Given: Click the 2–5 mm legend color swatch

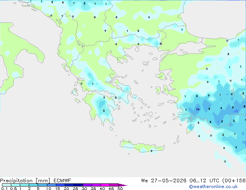Looking at the screenshot, I should click(x=33, y=185).
